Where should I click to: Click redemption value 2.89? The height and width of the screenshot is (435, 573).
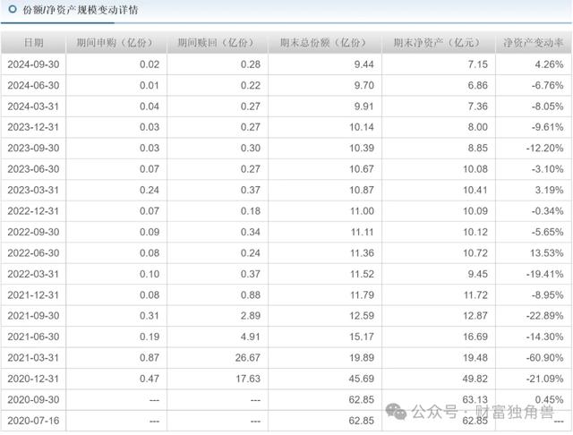coord(251,316)
